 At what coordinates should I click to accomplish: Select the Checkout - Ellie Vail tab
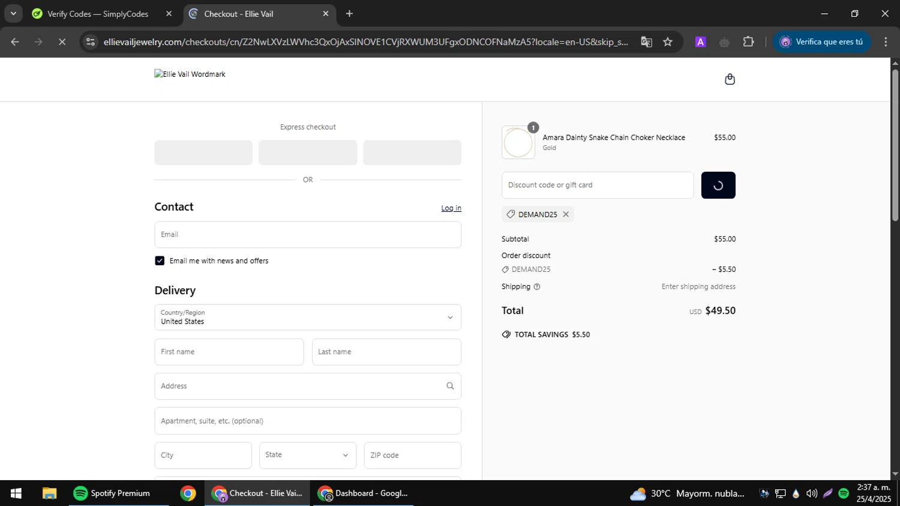click(x=258, y=14)
